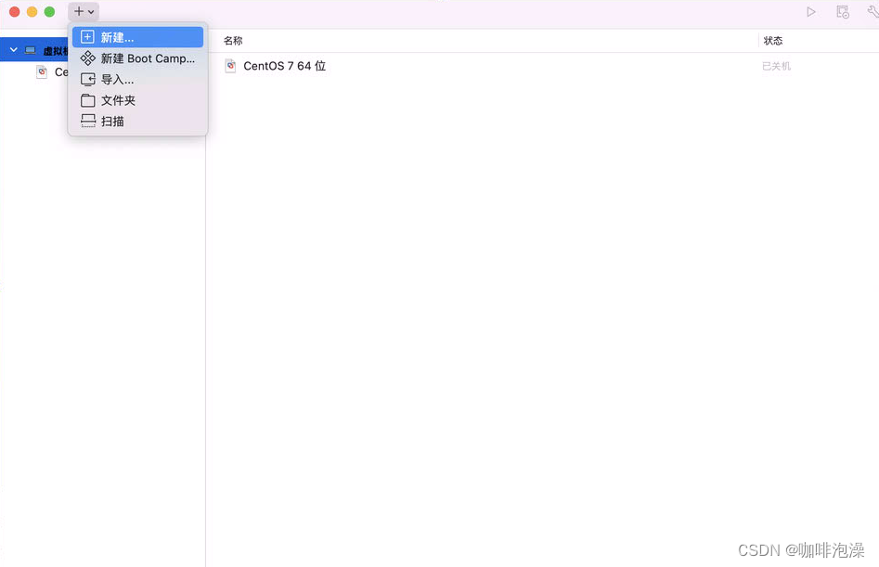
Task: Maximize the window with green button
Action: pyautogui.click(x=49, y=12)
